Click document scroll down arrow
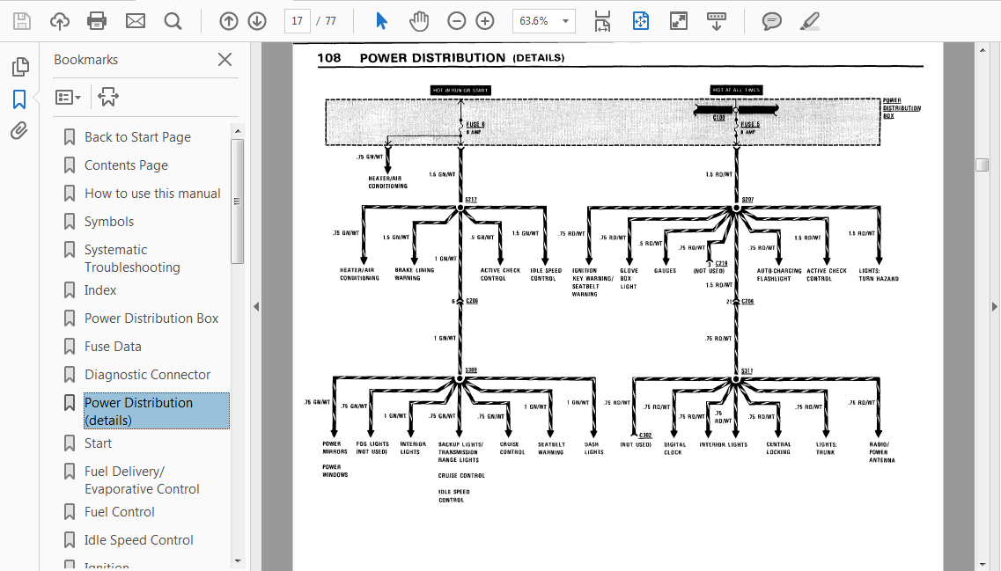This screenshot has height=571, width=1001. pyautogui.click(x=983, y=564)
